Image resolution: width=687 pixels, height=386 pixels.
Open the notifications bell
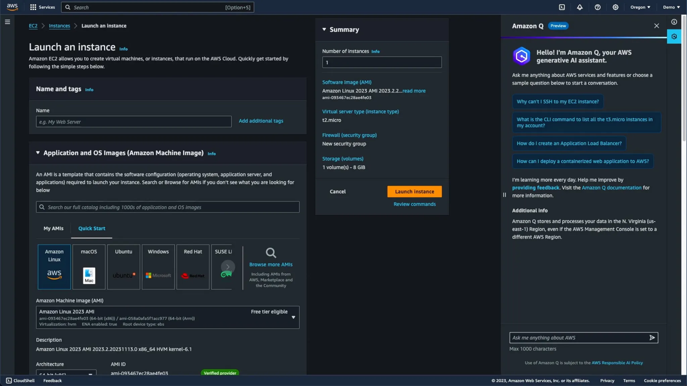[580, 7]
